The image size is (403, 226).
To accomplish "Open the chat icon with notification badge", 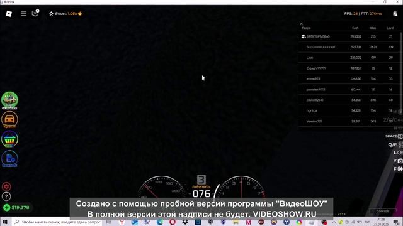I will [x=35, y=13].
